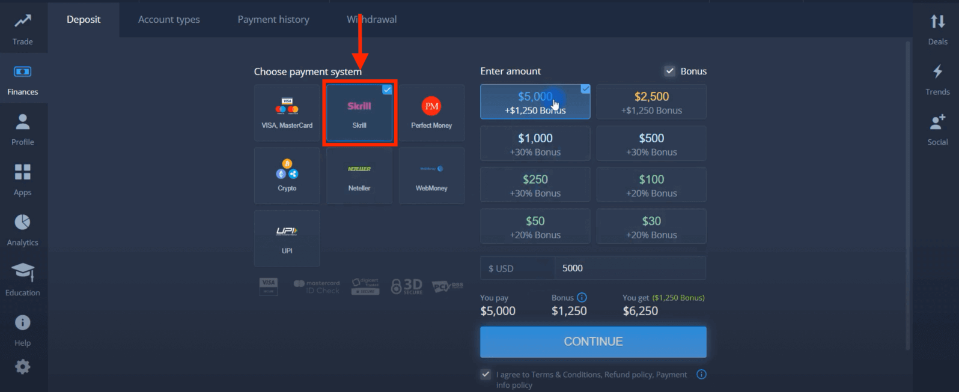Show the Trends panel
The height and width of the screenshot is (392, 959).
click(937, 79)
